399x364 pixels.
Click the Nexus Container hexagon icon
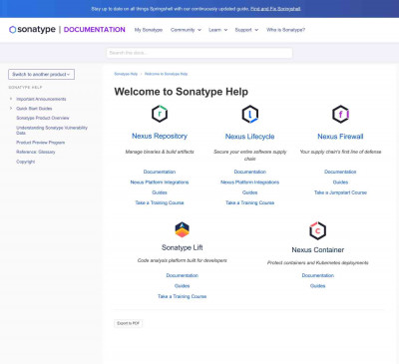[318, 230]
